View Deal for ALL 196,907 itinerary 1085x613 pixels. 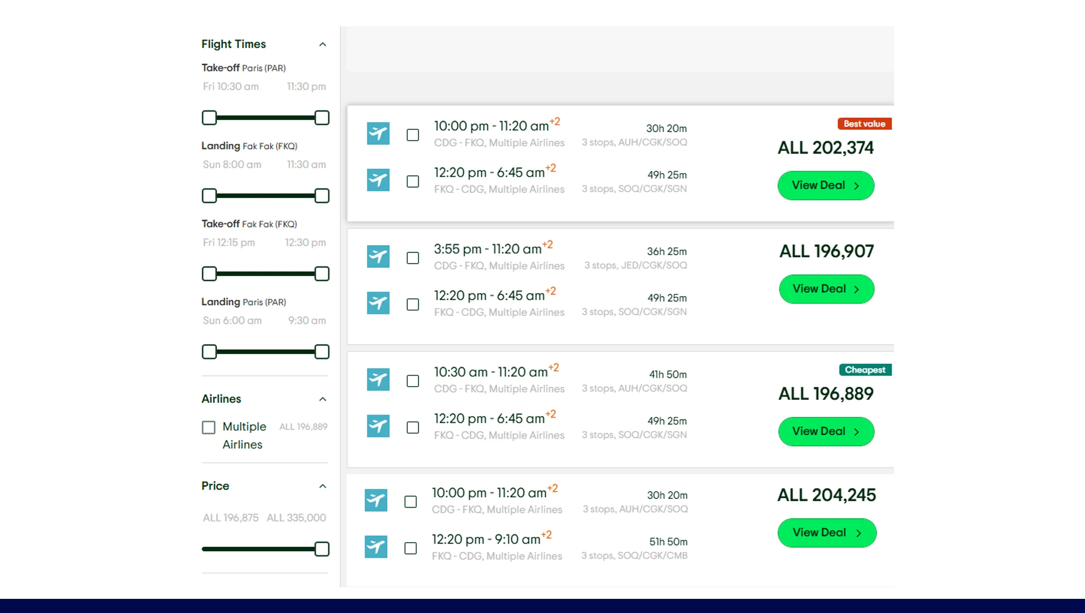826,289
